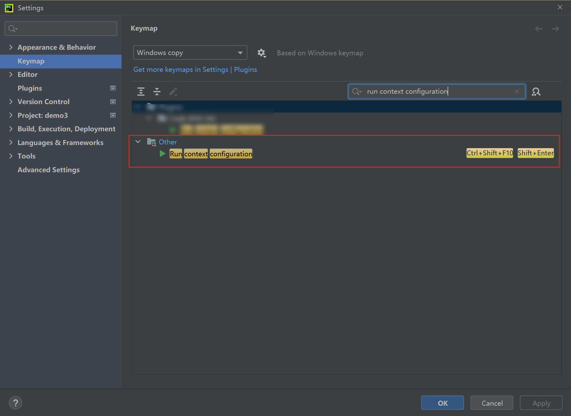Screen dimensions: 571x416
Task: Navigate back with the left arrow
Action: pos(539,29)
